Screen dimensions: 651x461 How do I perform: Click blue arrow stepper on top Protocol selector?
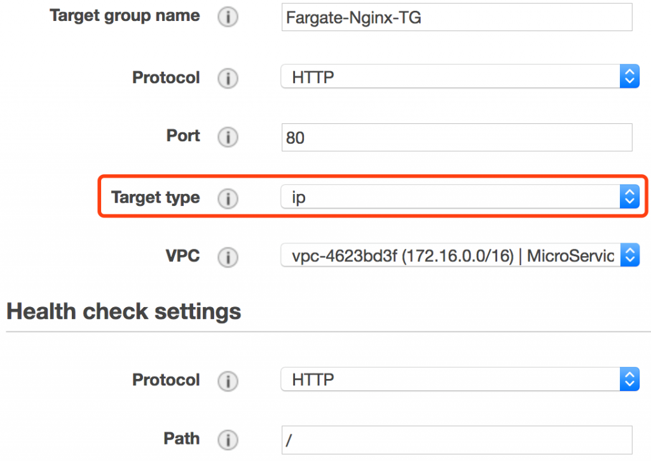point(629,76)
